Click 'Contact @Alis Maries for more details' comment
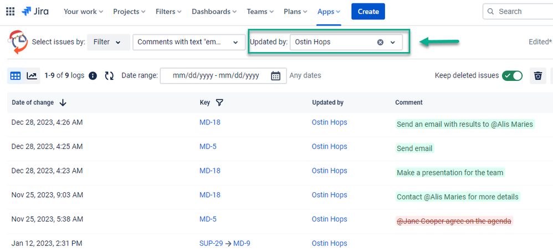This screenshot has height=252, width=553. tap(458, 197)
